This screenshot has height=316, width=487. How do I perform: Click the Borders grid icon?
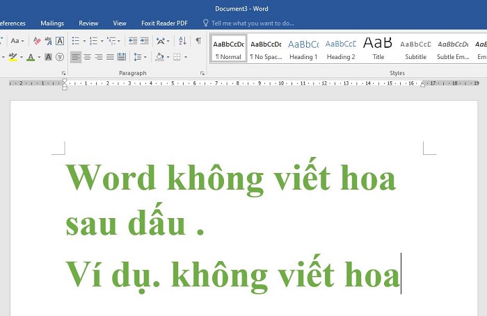[177, 57]
